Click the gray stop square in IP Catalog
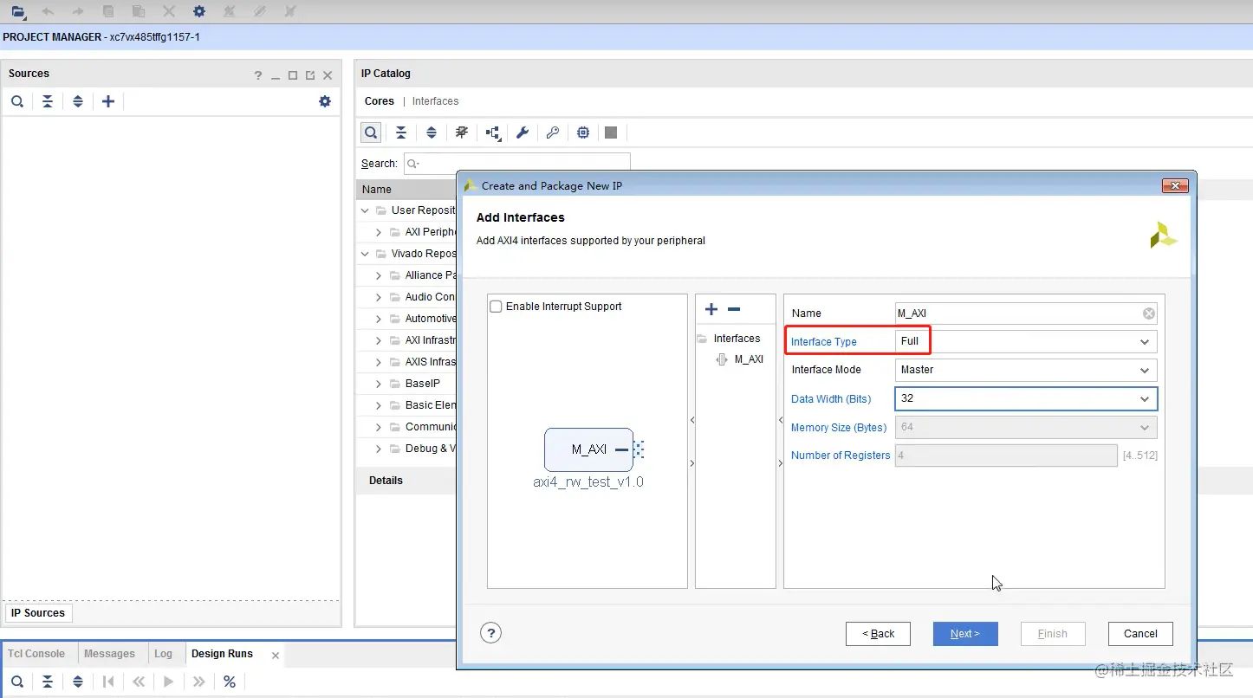Image resolution: width=1253 pixels, height=698 pixels. click(x=611, y=132)
